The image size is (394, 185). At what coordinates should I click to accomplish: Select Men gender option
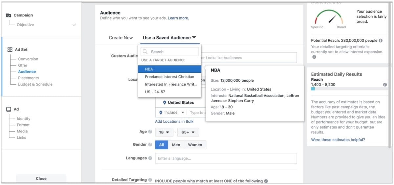pos(176,145)
